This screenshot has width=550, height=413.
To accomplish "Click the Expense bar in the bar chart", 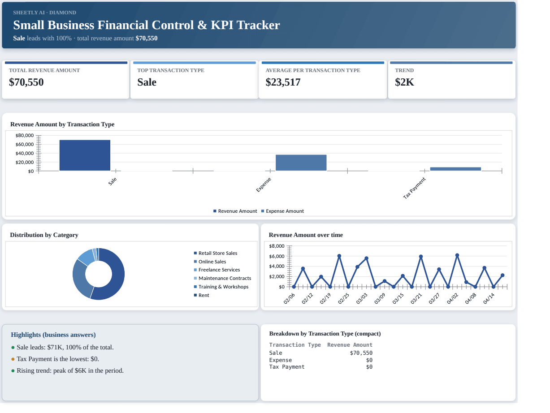I will pos(301,163).
